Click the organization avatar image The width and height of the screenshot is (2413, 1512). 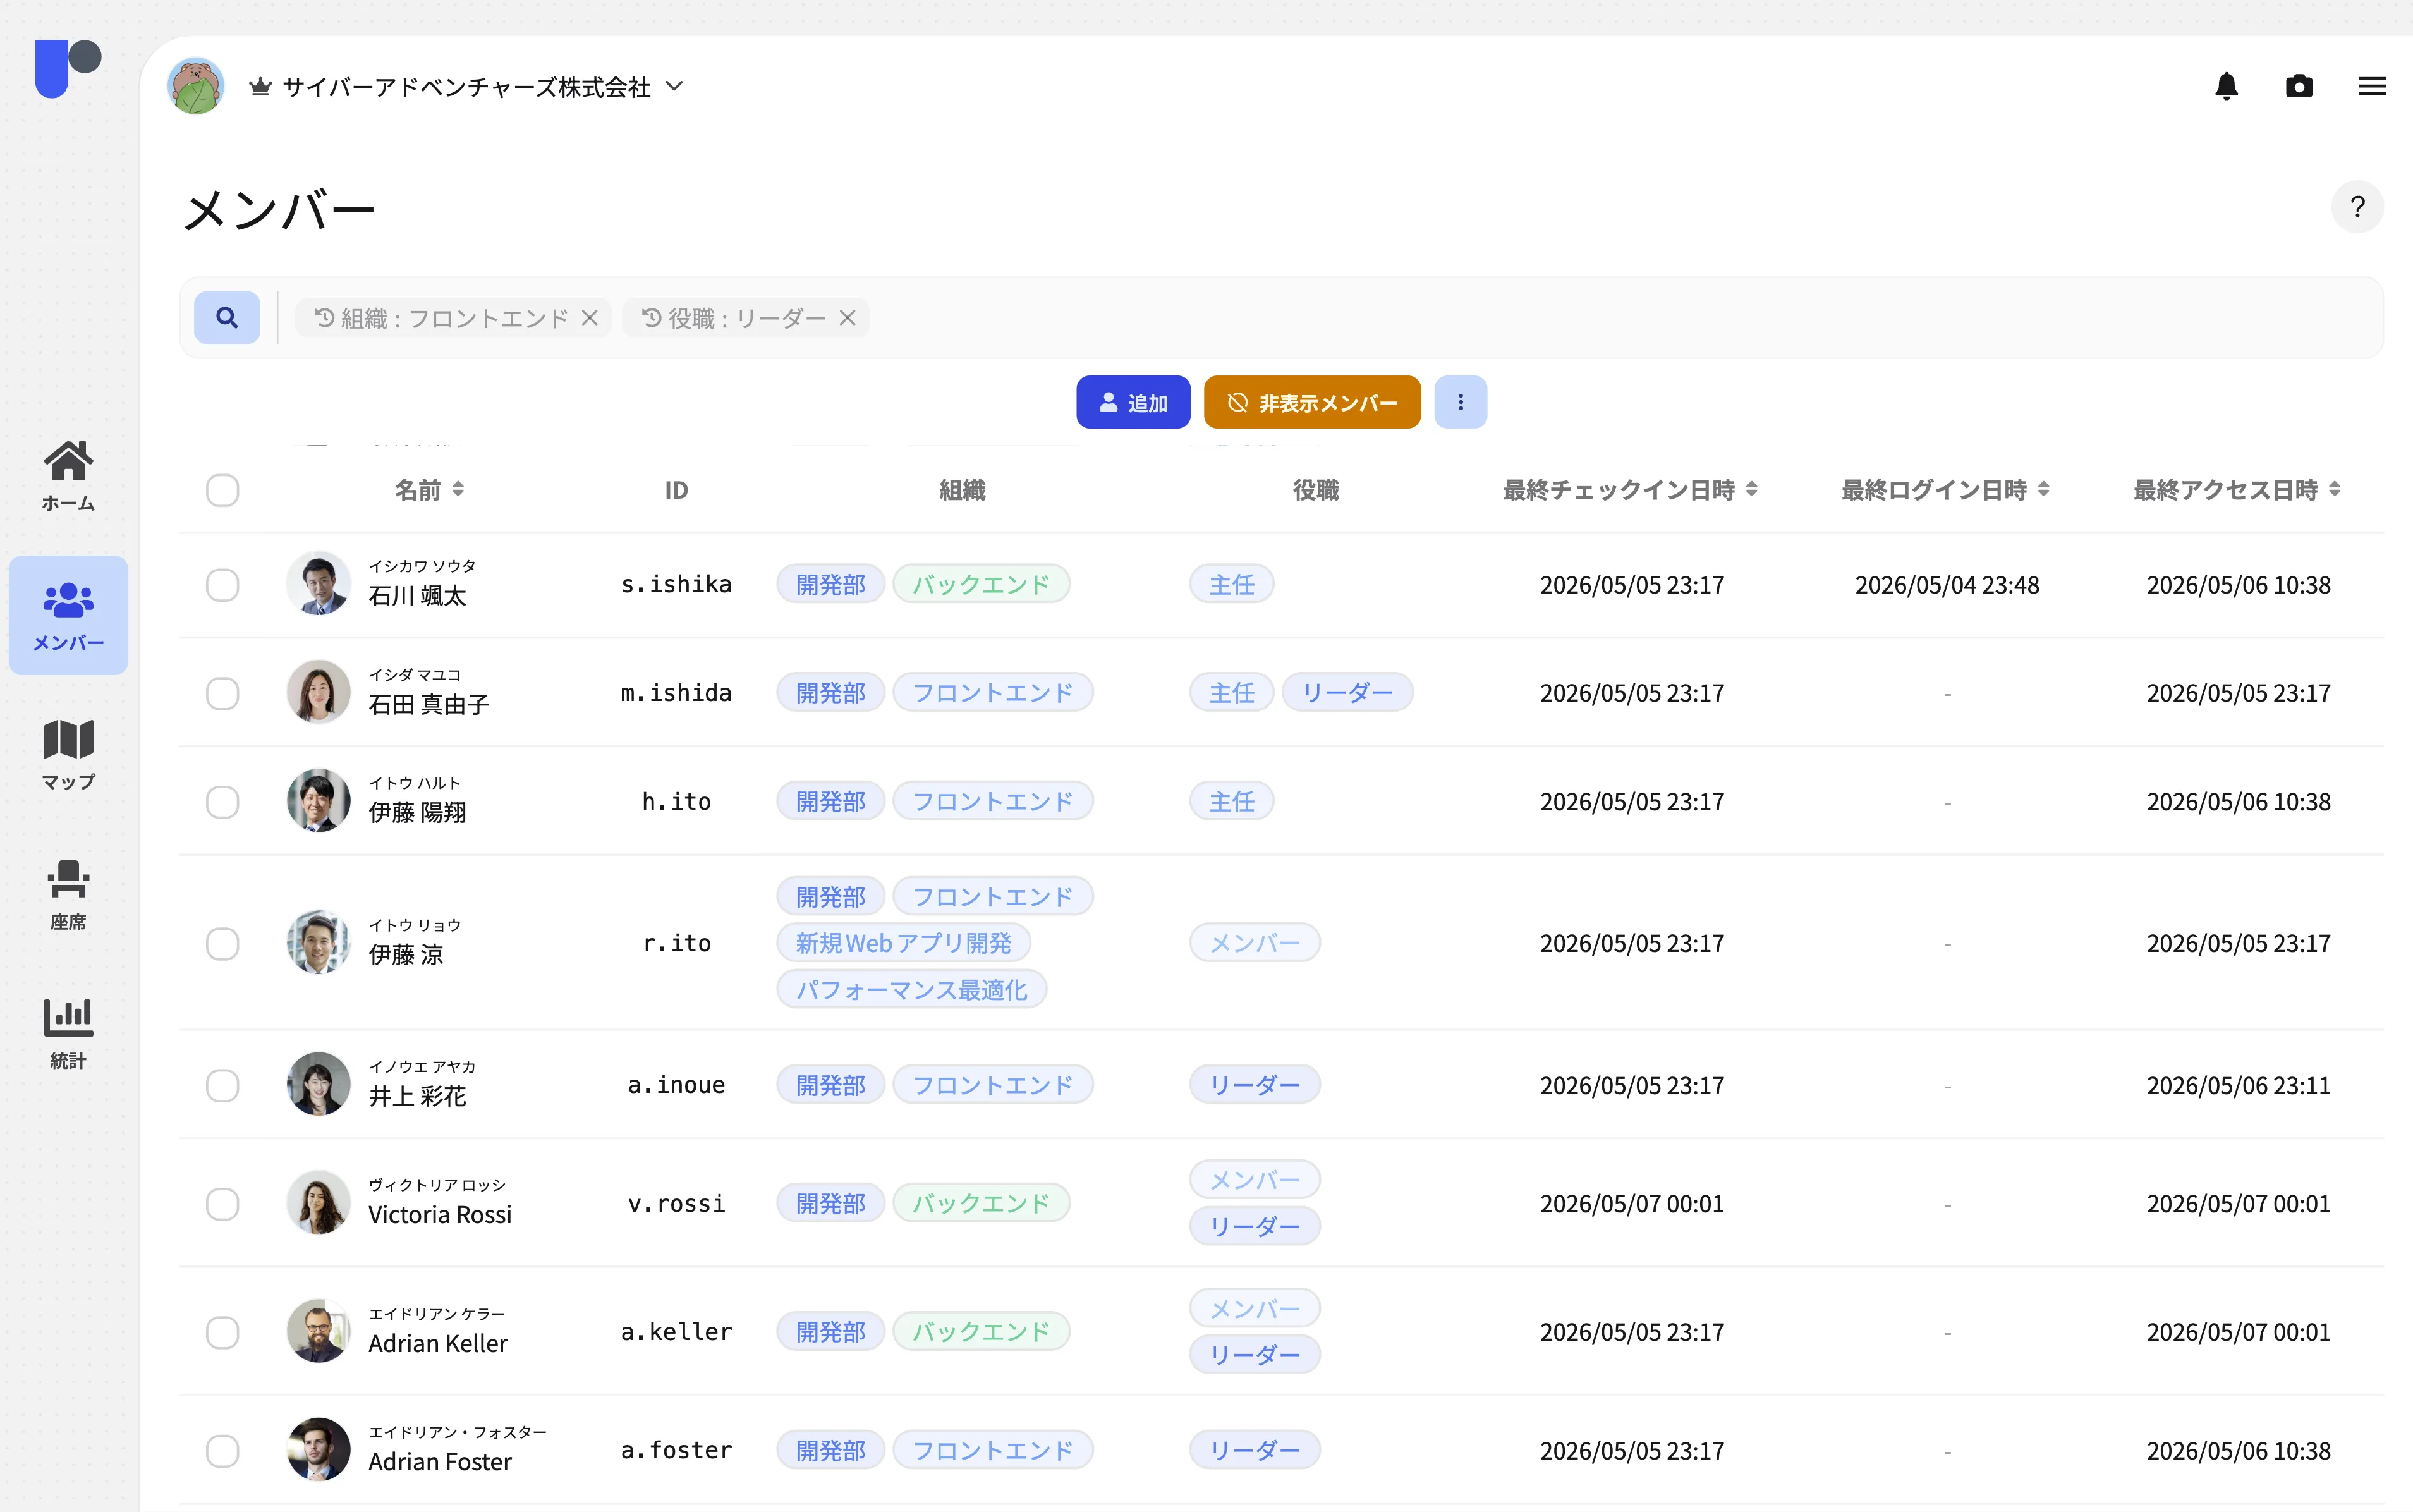[x=196, y=86]
